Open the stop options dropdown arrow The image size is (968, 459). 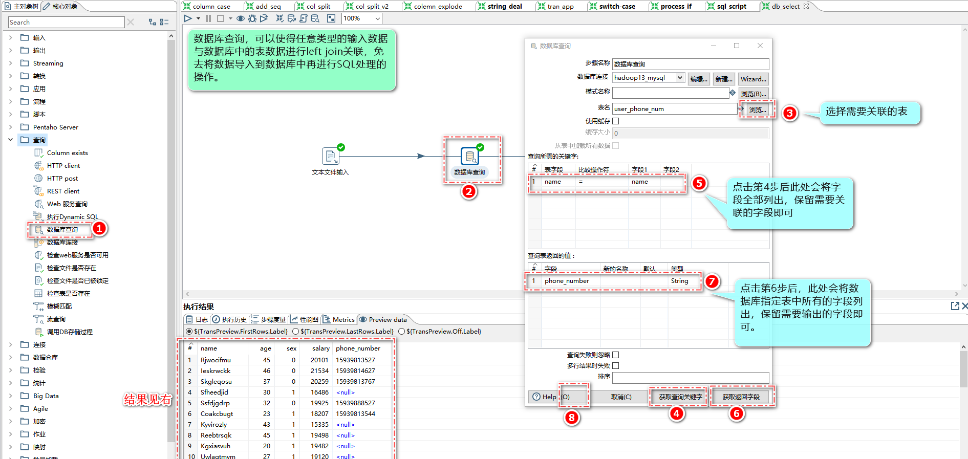tap(230, 18)
